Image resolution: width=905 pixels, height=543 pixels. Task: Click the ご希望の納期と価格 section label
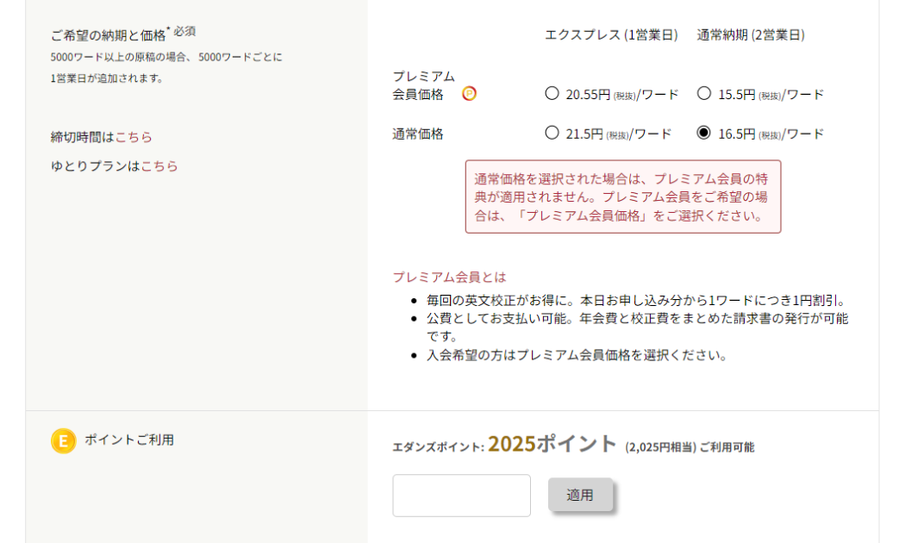[x=108, y=35]
